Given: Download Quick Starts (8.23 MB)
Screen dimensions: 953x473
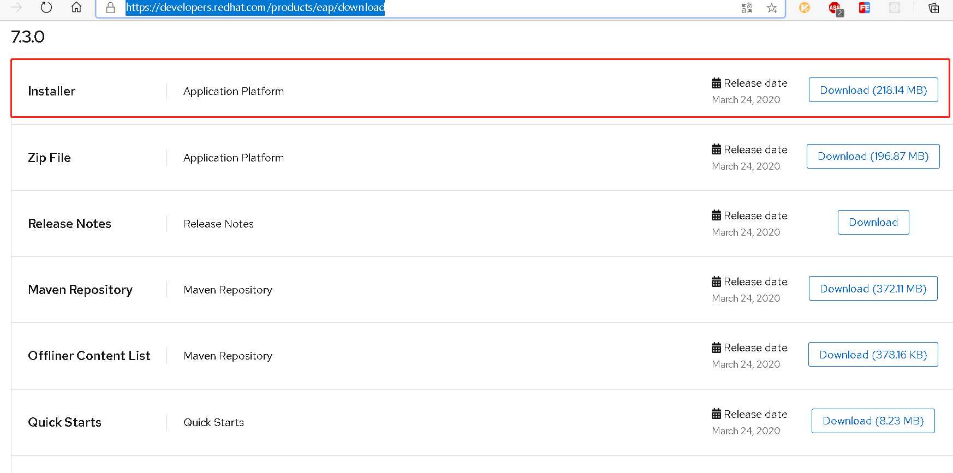Looking at the screenshot, I should point(873,421).
